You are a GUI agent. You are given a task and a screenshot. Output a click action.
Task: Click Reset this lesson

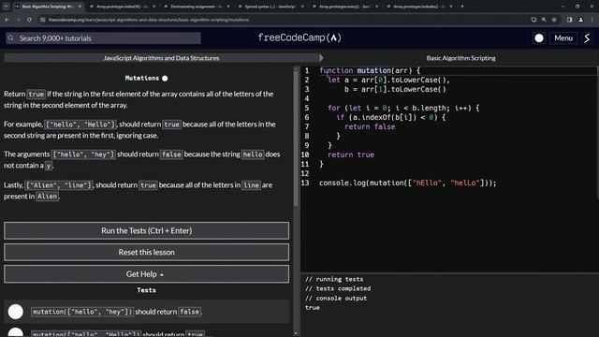point(146,252)
